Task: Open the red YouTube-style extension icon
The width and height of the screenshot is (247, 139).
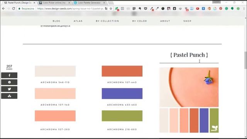Action: [x=198, y=8]
